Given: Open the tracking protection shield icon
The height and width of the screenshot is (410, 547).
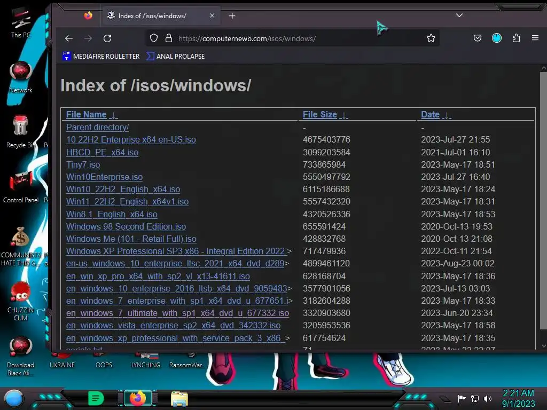Looking at the screenshot, I should pos(154,38).
